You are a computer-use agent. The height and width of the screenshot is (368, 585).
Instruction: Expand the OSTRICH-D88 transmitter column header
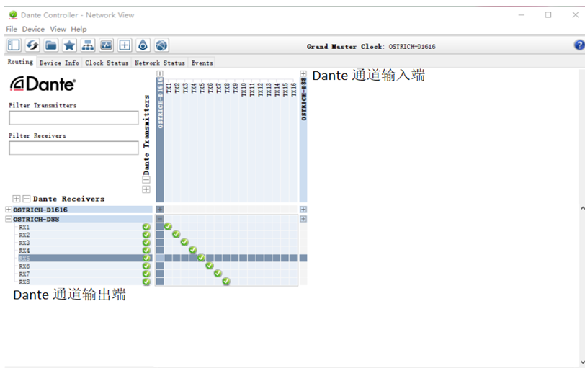(303, 74)
